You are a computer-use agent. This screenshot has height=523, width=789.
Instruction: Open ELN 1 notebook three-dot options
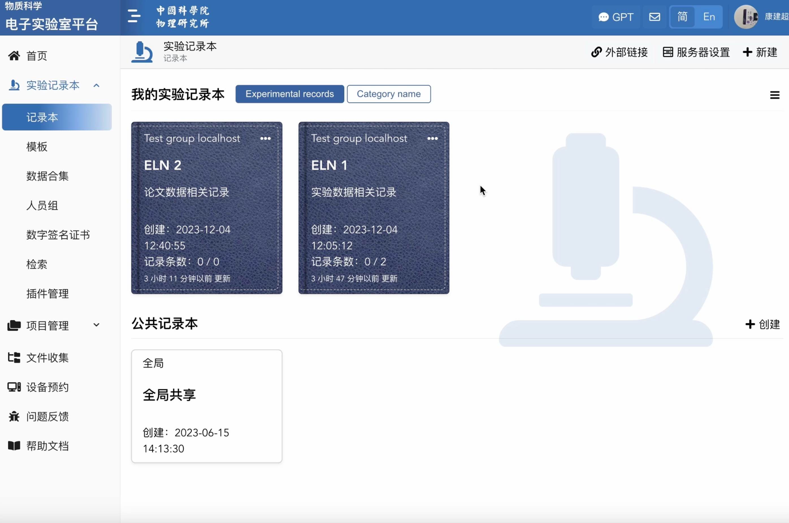coord(433,138)
